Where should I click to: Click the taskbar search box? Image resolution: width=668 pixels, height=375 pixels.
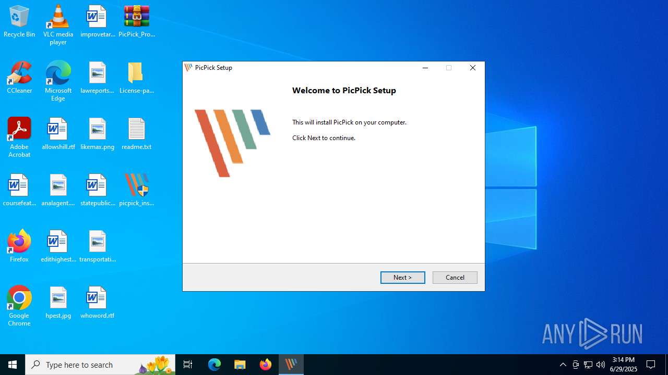click(x=100, y=365)
